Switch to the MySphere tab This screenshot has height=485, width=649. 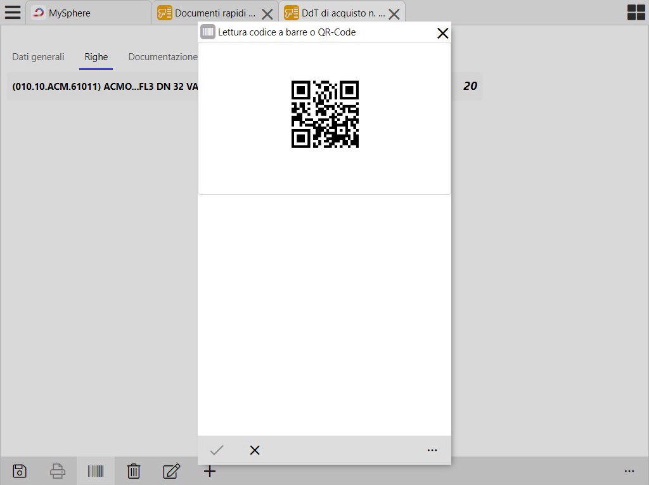[x=89, y=13]
